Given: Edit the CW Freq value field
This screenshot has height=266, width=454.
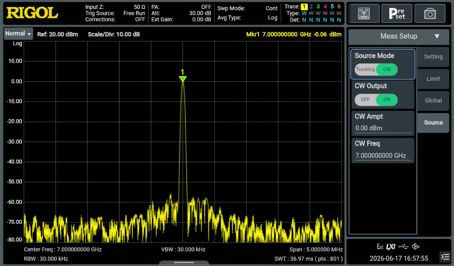Looking at the screenshot, I should pos(383,156).
